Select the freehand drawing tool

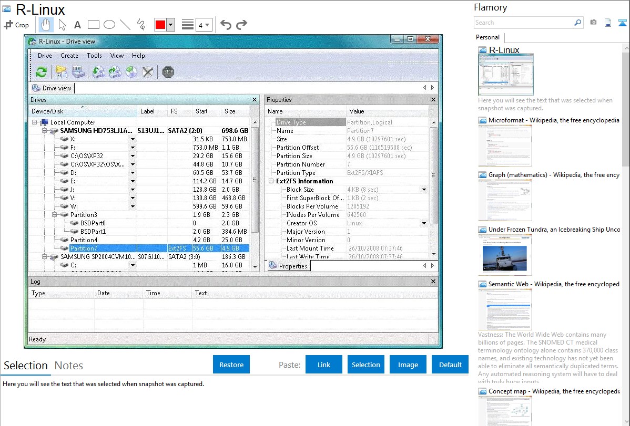[x=141, y=25]
